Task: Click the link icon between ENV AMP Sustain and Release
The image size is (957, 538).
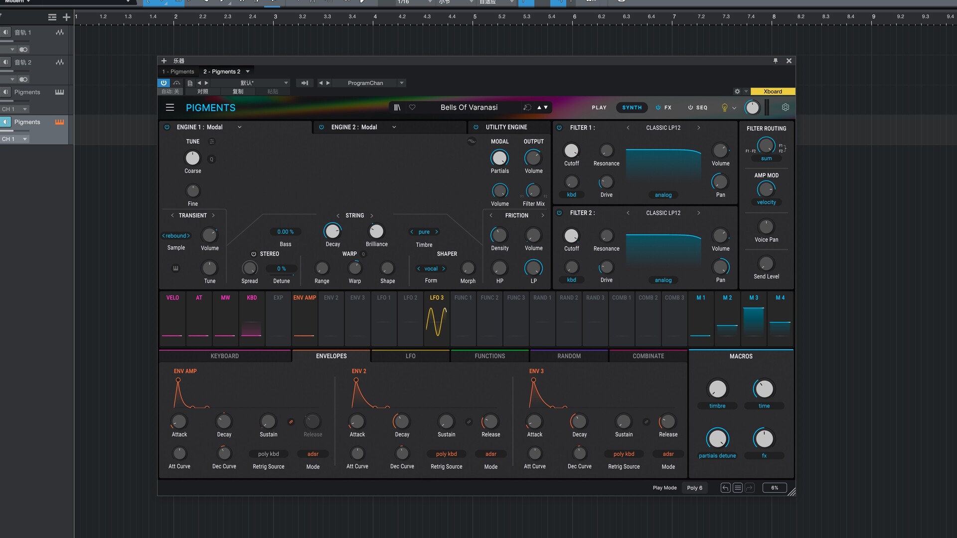Action: pos(291,422)
